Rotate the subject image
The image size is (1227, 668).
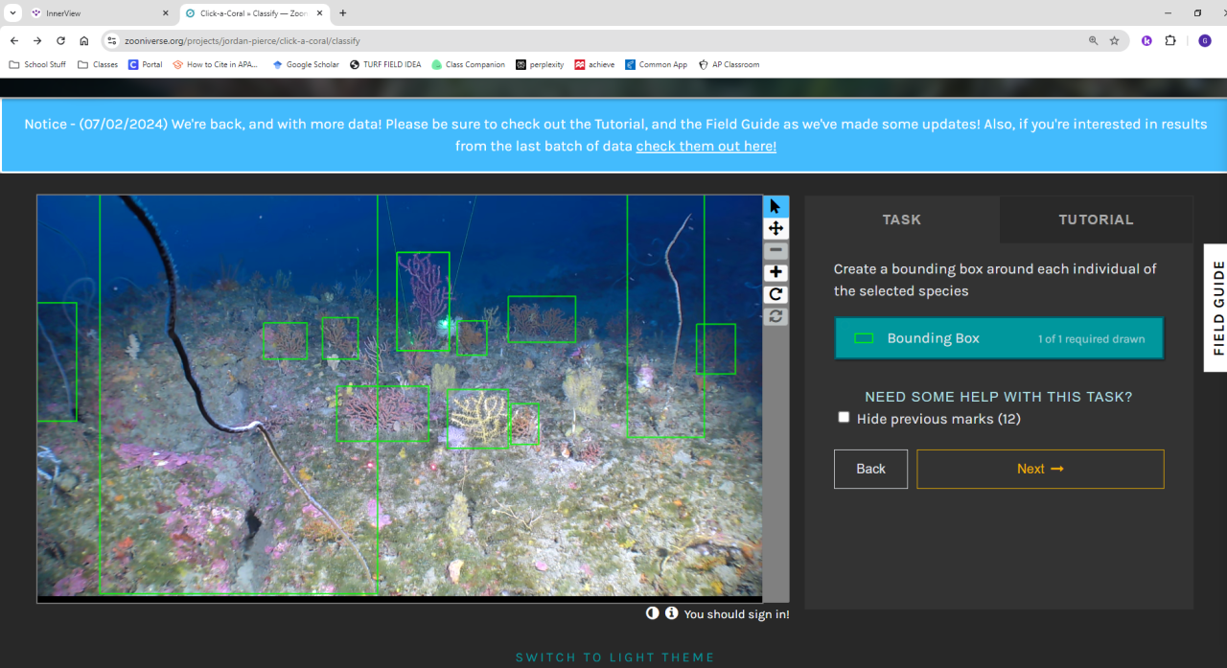(x=776, y=294)
